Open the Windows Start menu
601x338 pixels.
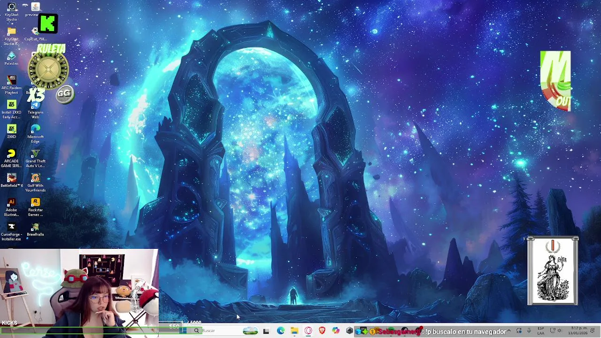pos(184,331)
